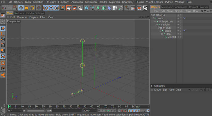Switch to the Coordinates tab
The width and height of the screenshot is (212, 116).
point(181,7)
